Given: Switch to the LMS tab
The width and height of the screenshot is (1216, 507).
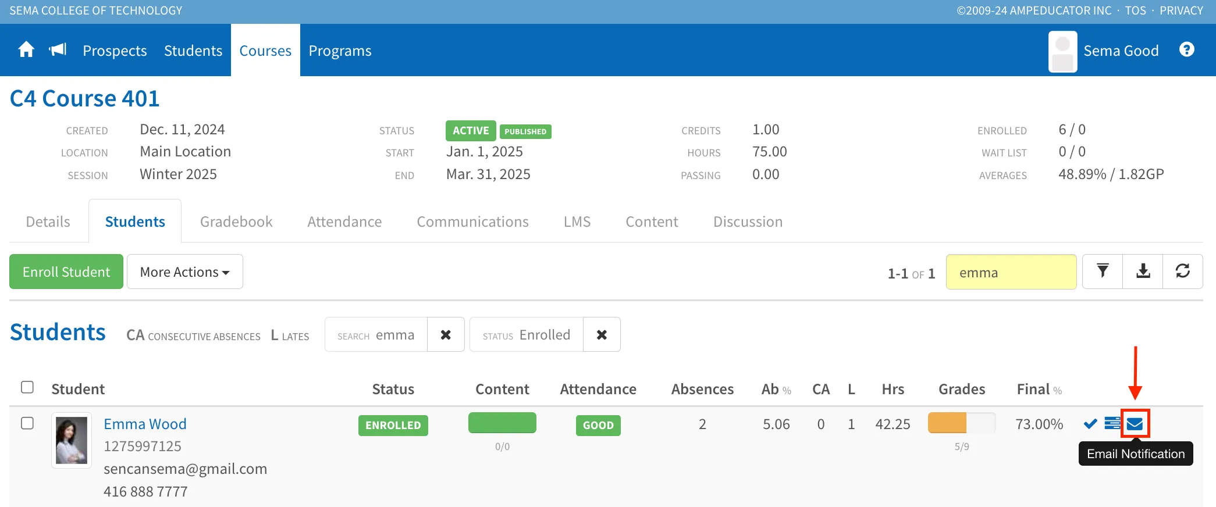Looking at the screenshot, I should point(577,222).
